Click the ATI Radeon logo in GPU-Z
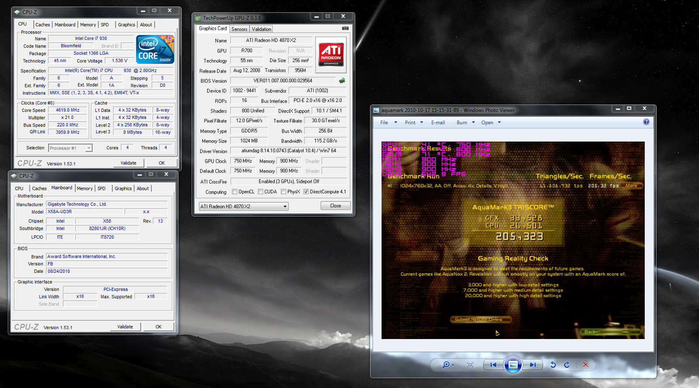The width and height of the screenshot is (699, 388). click(x=331, y=55)
